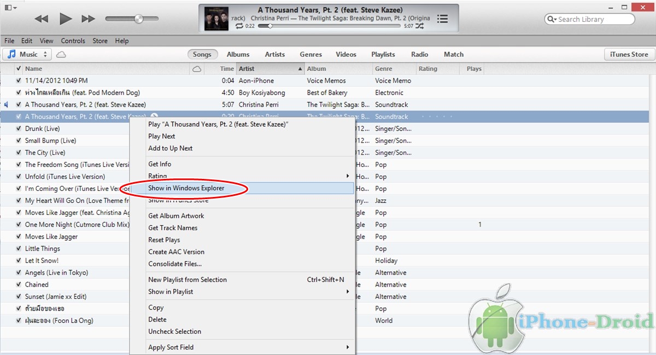Viewport: 656px width, 355px height.
Task: Select the Songs tab
Action: tap(202, 54)
